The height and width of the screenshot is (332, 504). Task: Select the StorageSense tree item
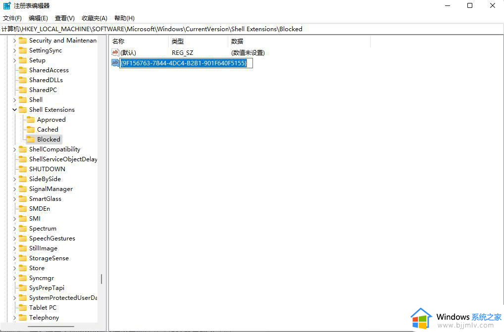click(49, 258)
